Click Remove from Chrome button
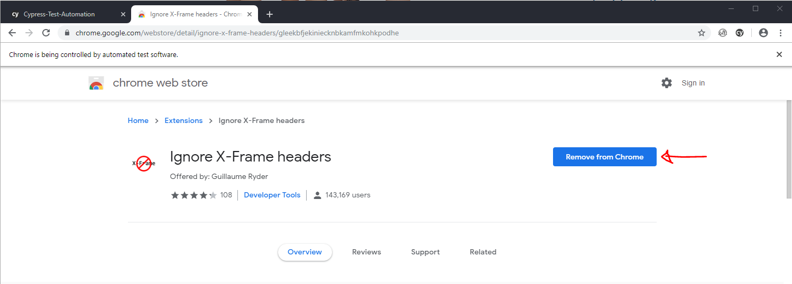Image resolution: width=792 pixels, height=284 pixels. 605,157
